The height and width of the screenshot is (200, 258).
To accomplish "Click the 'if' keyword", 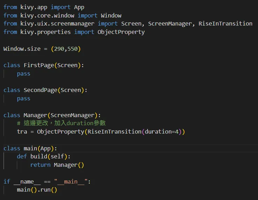I will pos(7,181).
